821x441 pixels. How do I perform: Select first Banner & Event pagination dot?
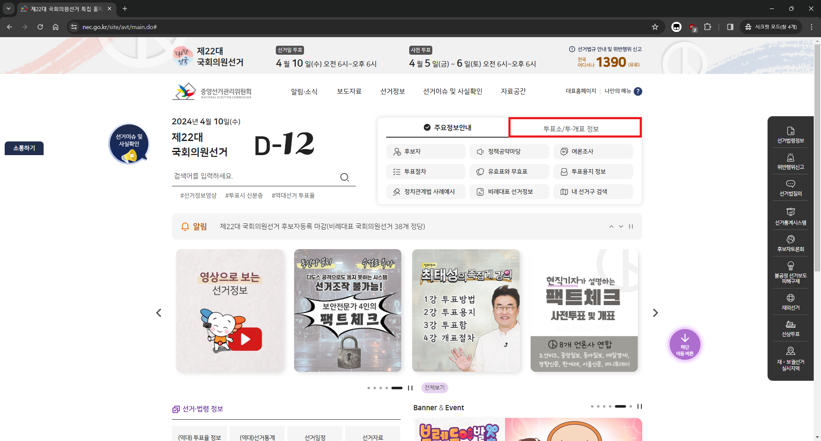point(592,406)
